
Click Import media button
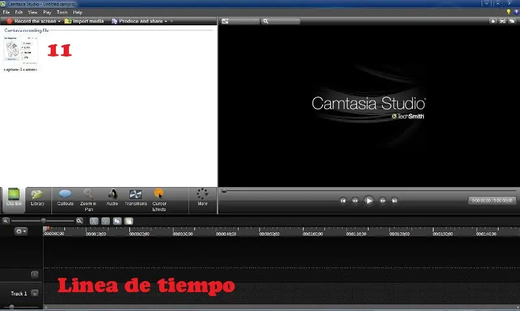click(x=84, y=21)
